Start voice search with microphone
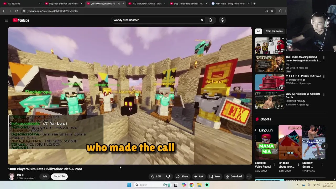The height and width of the screenshot is (189, 336). point(222,20)
